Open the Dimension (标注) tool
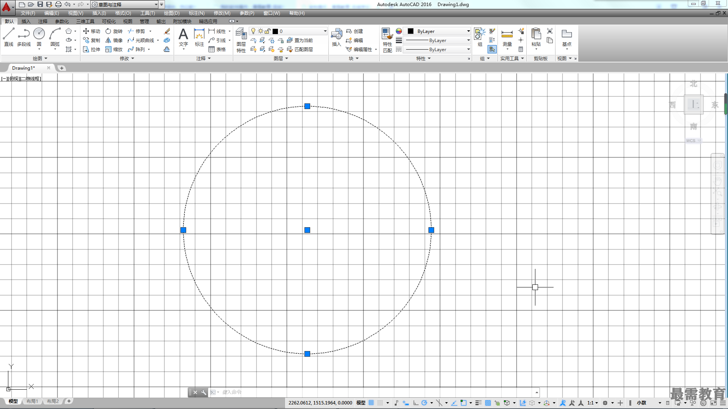The height and width of the screenshot is (409, 728). (x=199, y=37)
